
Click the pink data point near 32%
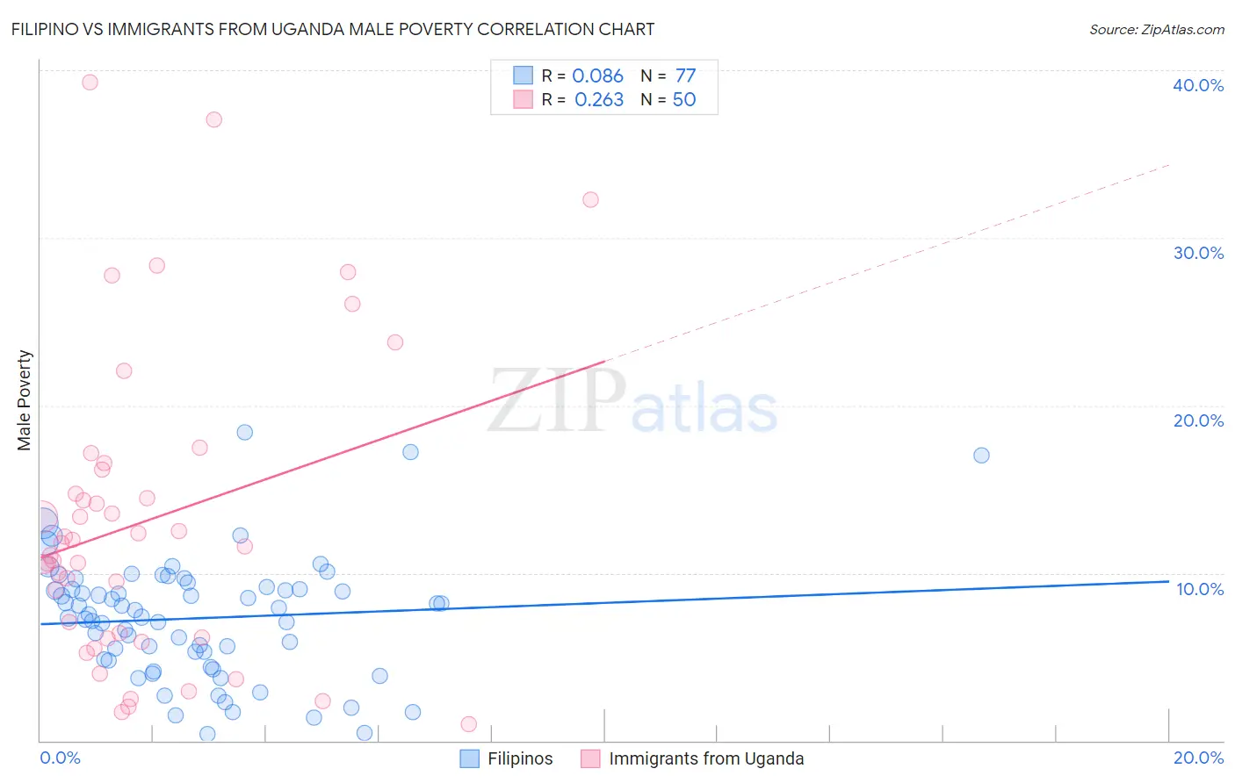point(590,199)
